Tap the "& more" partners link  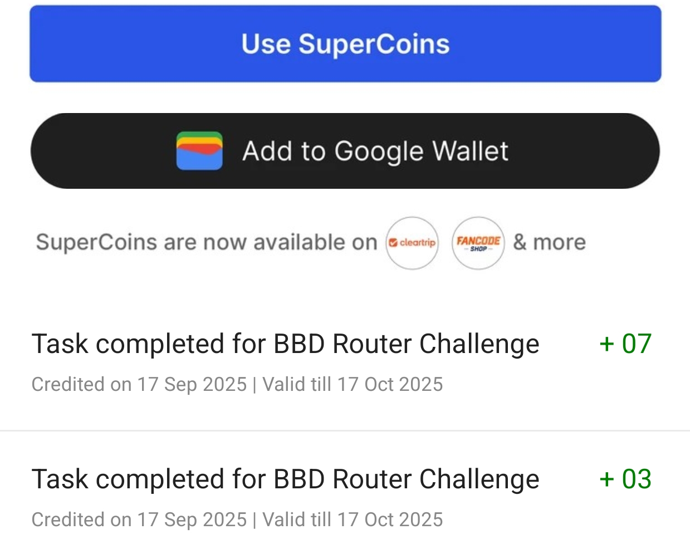549,243
